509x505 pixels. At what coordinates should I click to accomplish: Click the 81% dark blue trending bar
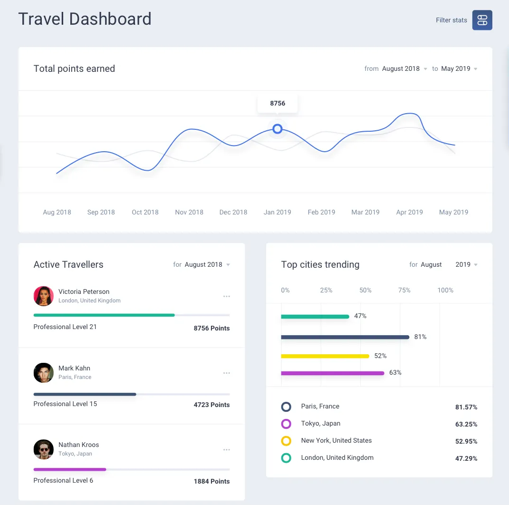[x=345, y=337]
